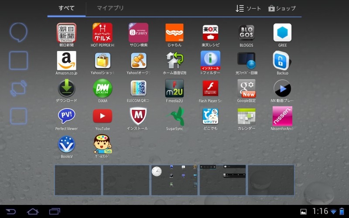349x218 pixels.
Task: Open the じゃらん HD app
Action: 174,33
